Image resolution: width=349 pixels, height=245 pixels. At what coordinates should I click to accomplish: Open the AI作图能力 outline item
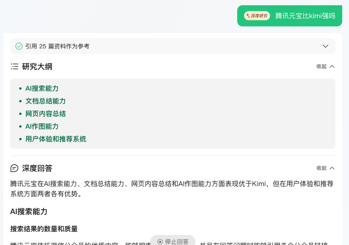point(42,127)
